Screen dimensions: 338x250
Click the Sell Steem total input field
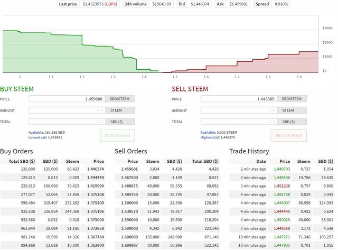click(239, 122)
